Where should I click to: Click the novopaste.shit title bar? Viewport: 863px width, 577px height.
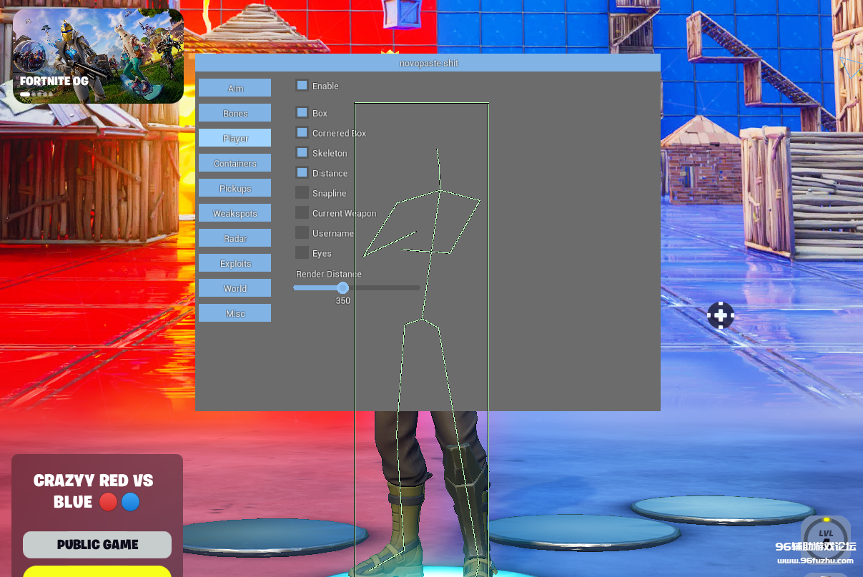pos(428,63)
